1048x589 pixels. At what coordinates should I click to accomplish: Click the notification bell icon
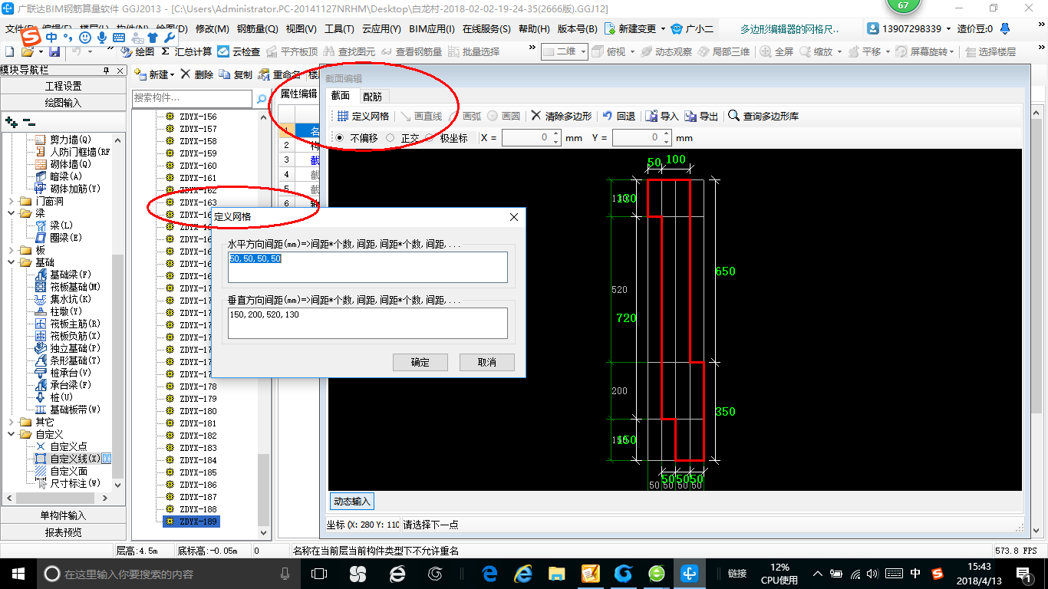click(x=1005, y=29)
